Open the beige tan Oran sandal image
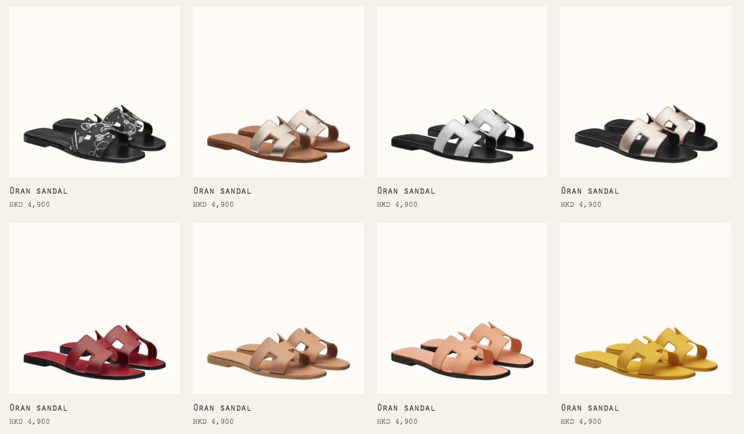Screen dimensions: 744x434 278,308
